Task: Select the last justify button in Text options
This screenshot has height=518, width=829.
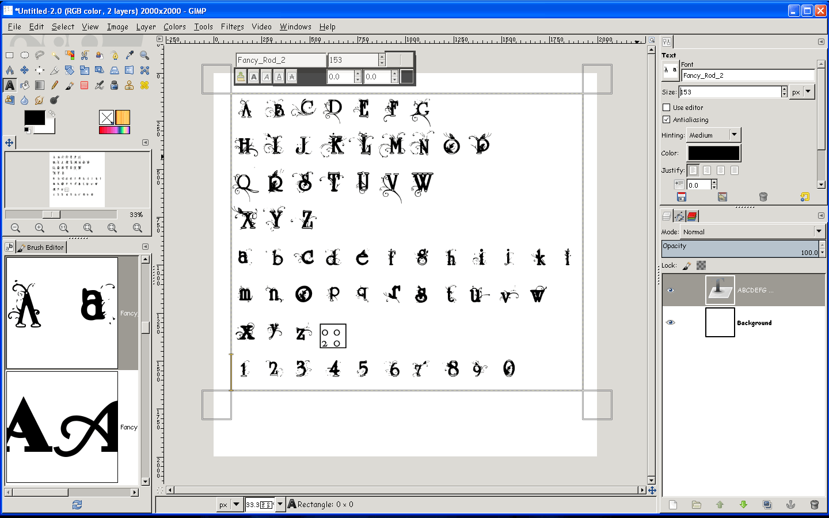Action: point(735,170)
